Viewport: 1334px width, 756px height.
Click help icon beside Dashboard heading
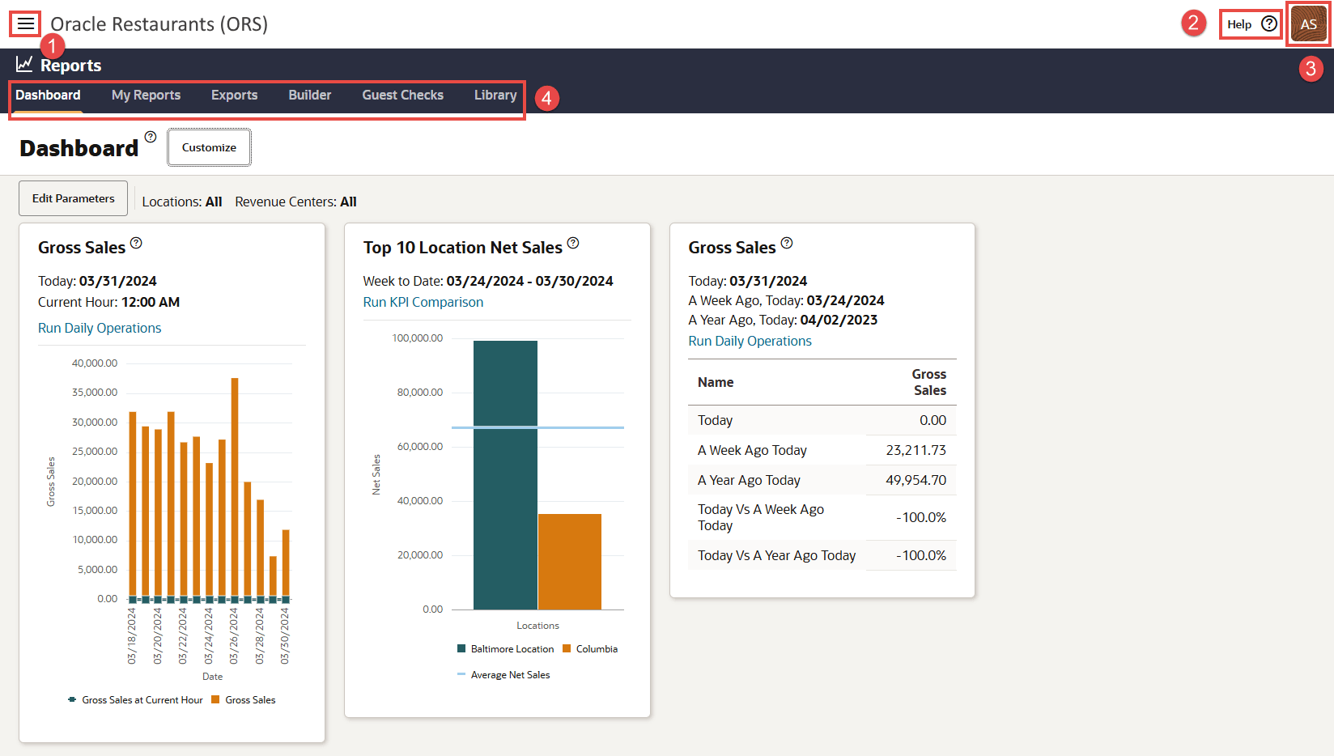(x=151, y=137)
